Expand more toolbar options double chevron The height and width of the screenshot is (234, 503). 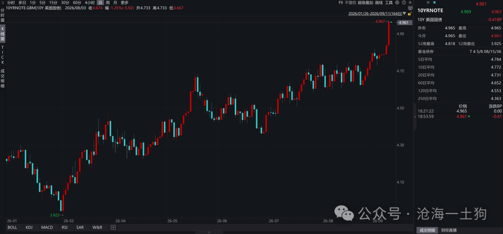(x=410, y=3)
